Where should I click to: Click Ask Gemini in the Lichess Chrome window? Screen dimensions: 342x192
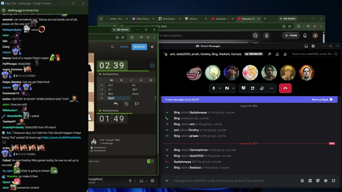coord(121,30)
